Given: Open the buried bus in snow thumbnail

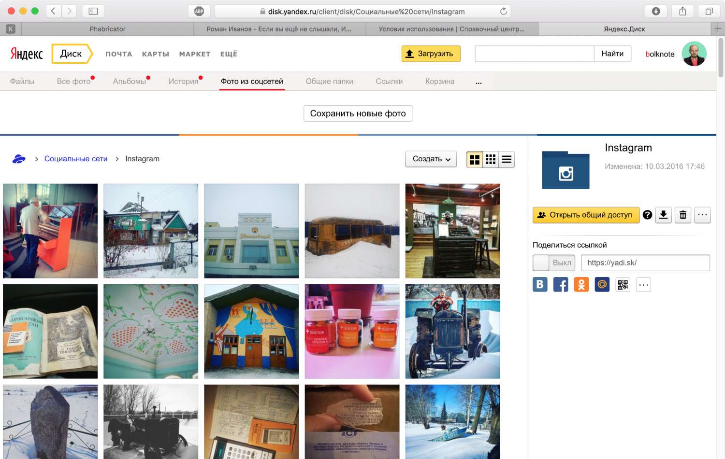Looking at the screenshot, I should (x=352, y=231).
